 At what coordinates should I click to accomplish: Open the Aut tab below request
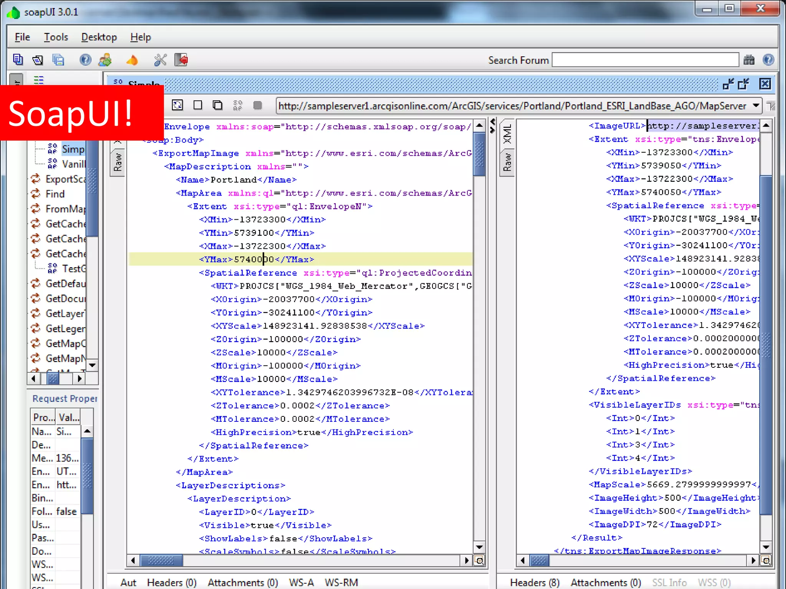(x=128, y=582)
